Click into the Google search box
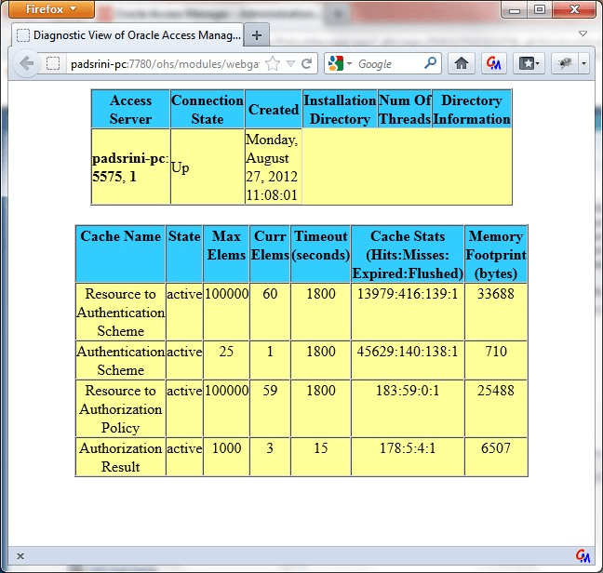The height and width of the screenshot is (573, 603). (x=388, y=64)
